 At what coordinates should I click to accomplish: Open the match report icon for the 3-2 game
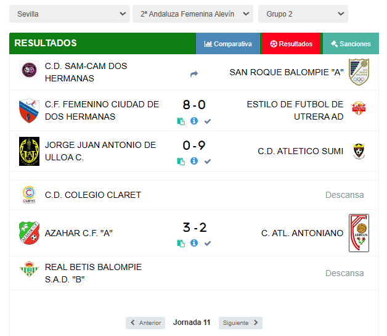click(x=181, y=244)
